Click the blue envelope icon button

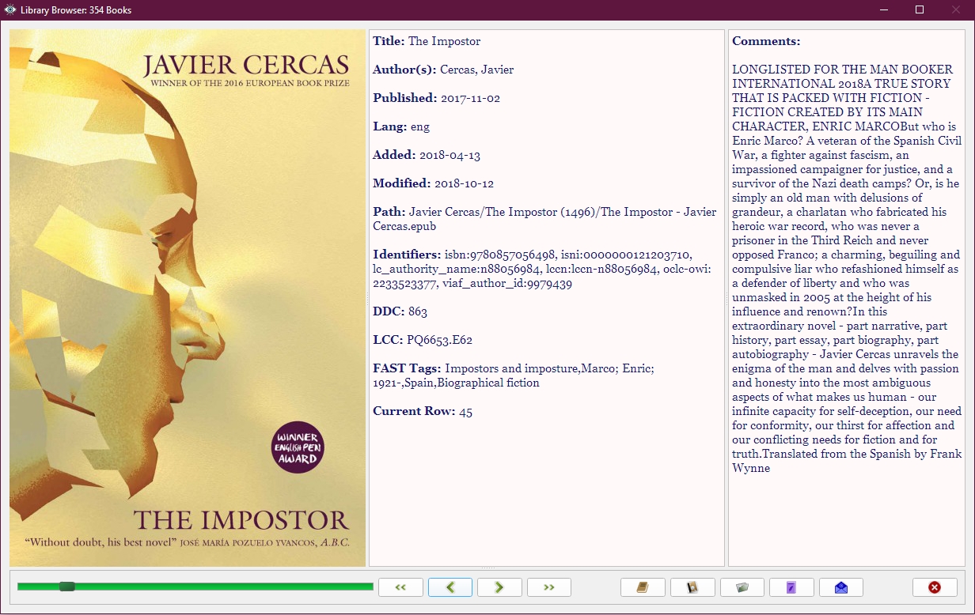[x=841, y=587]
